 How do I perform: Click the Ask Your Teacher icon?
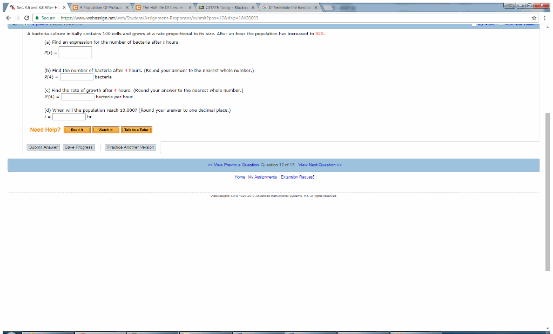(x=501, y=24)
